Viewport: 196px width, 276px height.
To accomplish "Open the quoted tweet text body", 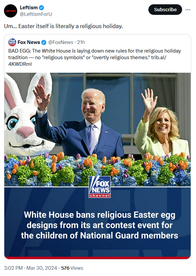I will [x=95, y=58].
